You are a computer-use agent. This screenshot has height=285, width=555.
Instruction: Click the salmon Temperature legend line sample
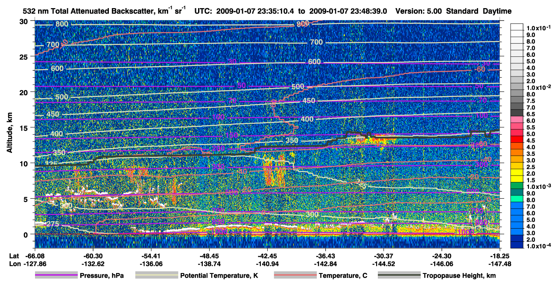(295, 276)
